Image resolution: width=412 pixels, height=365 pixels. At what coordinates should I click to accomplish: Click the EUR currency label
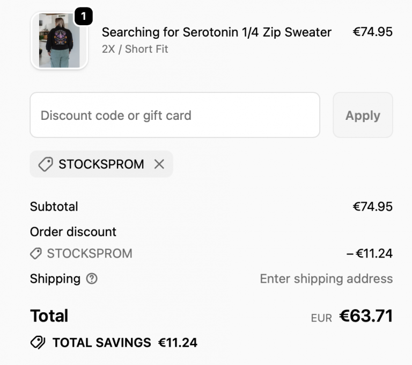[321, 318]
